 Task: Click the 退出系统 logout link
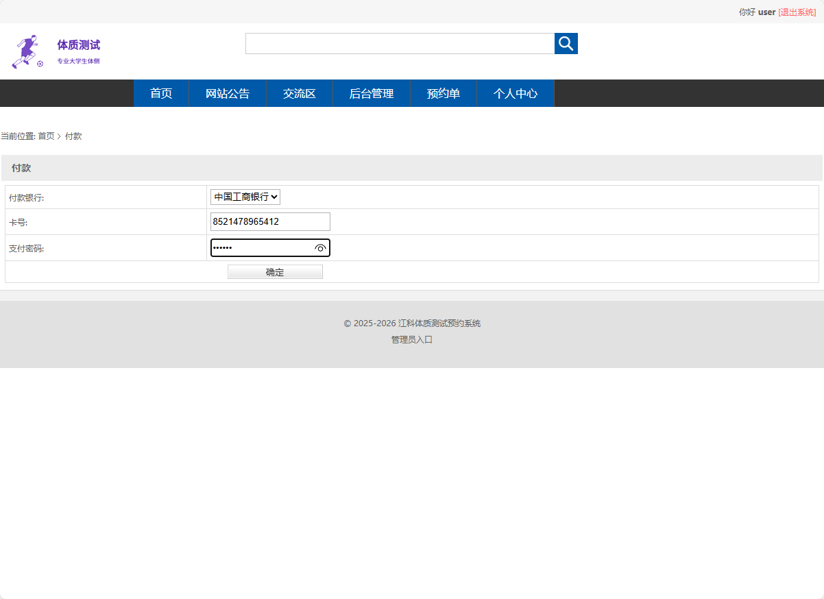[x=797, y=12]
